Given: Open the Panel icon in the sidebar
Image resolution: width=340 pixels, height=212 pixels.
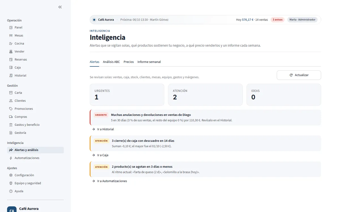Looking at the screenshot, I should click(11, 27).
